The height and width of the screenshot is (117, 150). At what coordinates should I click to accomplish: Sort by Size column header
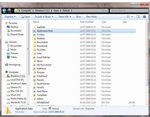pos(125,22)
